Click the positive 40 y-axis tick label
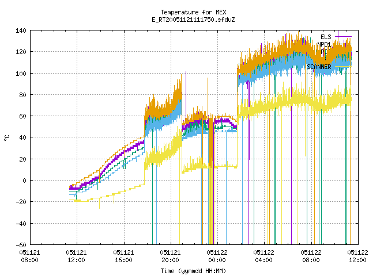Screen dimensions: 369x276 tap(22, 137)
